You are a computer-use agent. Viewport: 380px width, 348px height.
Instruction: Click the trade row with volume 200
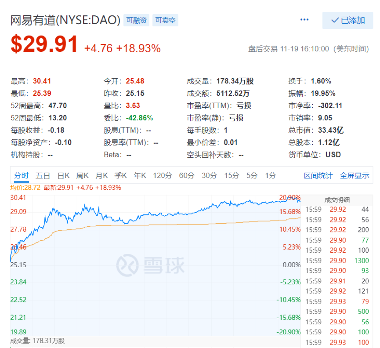pyautogui.click(x=337, y=230)
